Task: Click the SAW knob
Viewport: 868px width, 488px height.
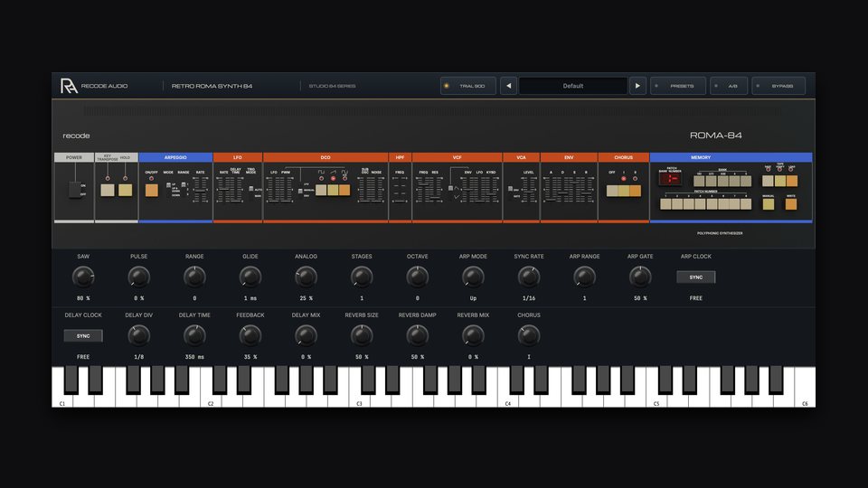Action: 83,277
